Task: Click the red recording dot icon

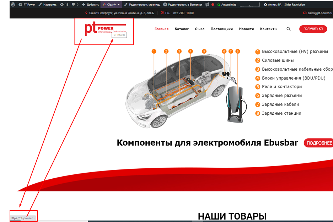Action: tap(213, 5)
